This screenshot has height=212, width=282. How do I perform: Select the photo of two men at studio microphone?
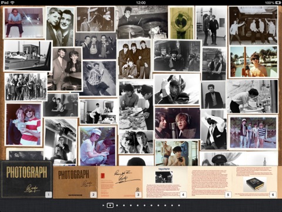[x=177, y=123]
